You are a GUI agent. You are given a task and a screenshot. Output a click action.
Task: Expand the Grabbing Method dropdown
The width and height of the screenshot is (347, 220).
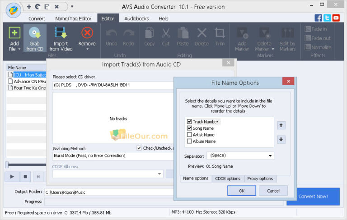[113, 156]
